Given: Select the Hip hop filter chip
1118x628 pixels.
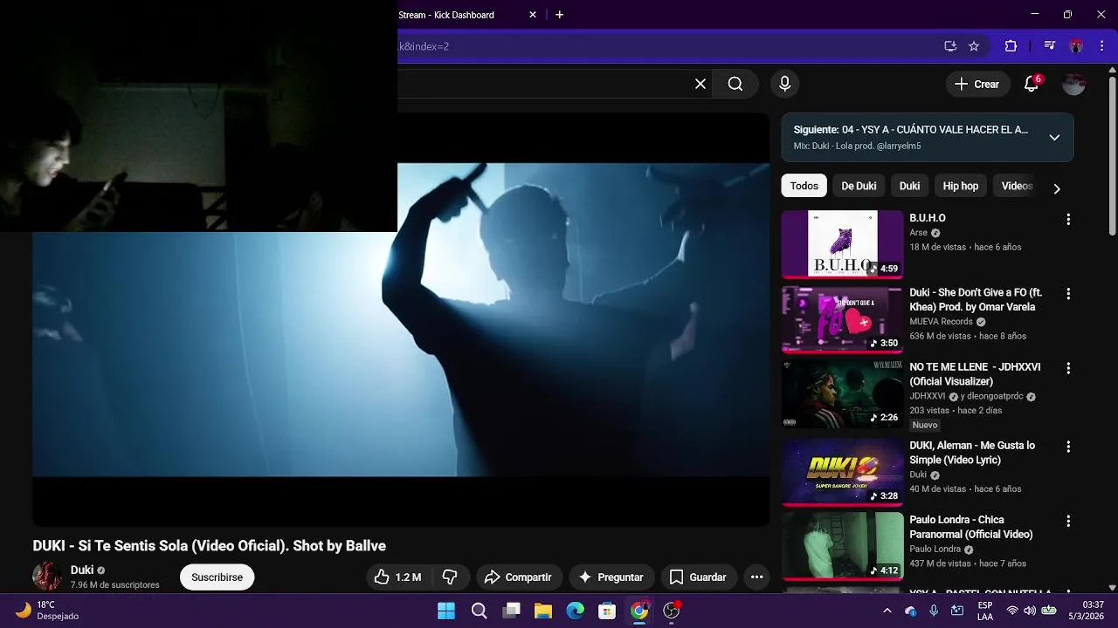Looking at the screenshot, I should [x=961, y=186].
